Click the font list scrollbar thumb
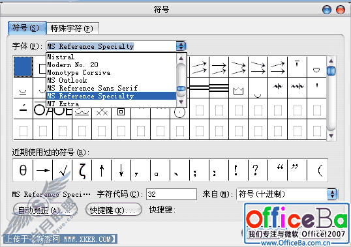The height and width of the screenshot is (247, 351). click(x=181, y=89)
